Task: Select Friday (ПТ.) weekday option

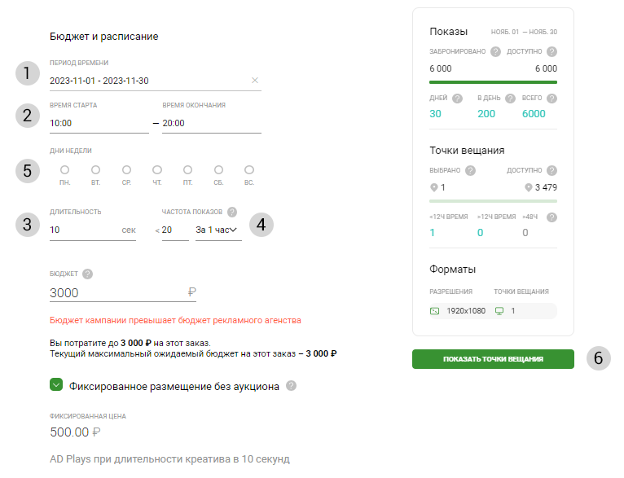Action: click(187, 170)
